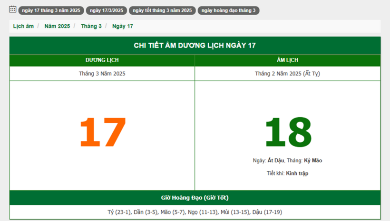Open the lunar 'Tháng 2 Năm 2025 (Ất Tỵ)' link
Viewport: 390px width, 221px height.
click(x=287, y=74)
